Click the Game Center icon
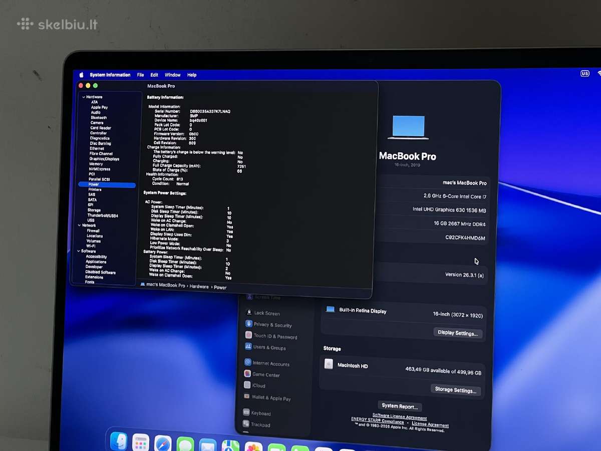The width and height of the screenshot is (601, 451). pyautogui.click(x=247, y=374)
